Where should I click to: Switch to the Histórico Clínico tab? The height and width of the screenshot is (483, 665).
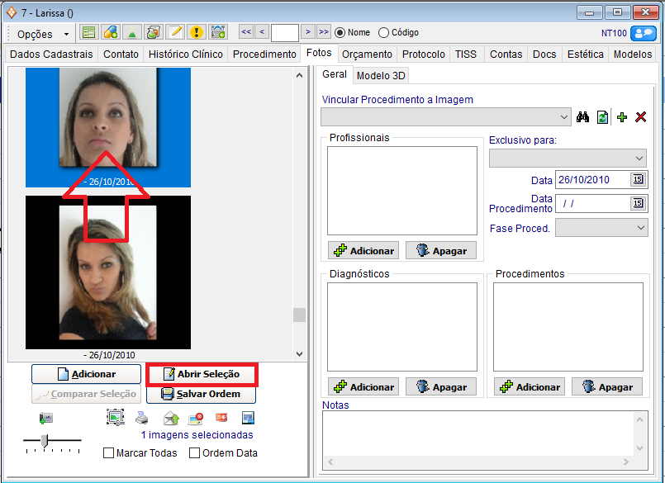tap(185, 54)
